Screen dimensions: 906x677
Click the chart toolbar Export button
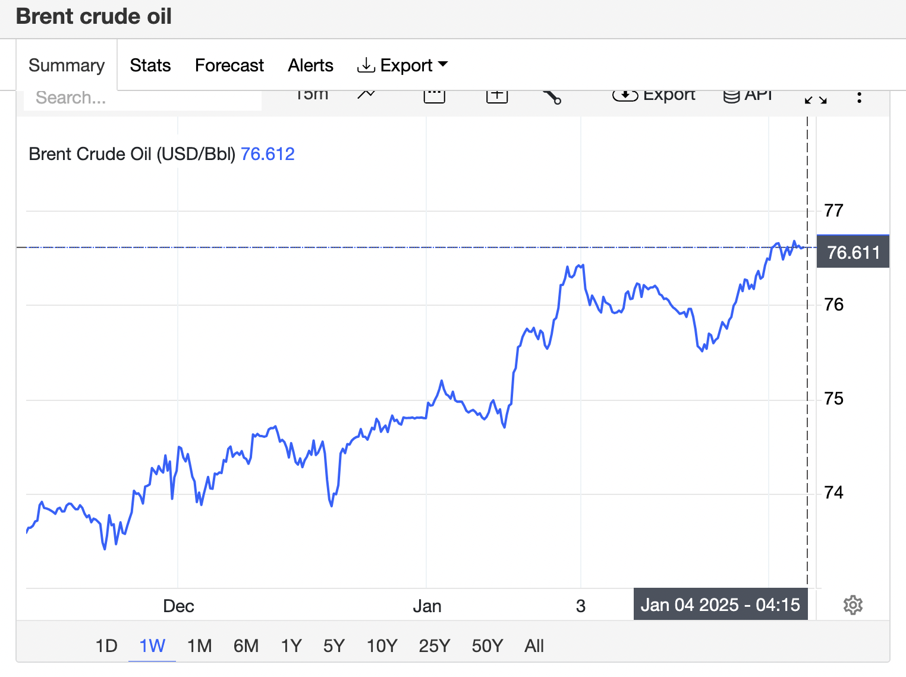tap(654, 96)
